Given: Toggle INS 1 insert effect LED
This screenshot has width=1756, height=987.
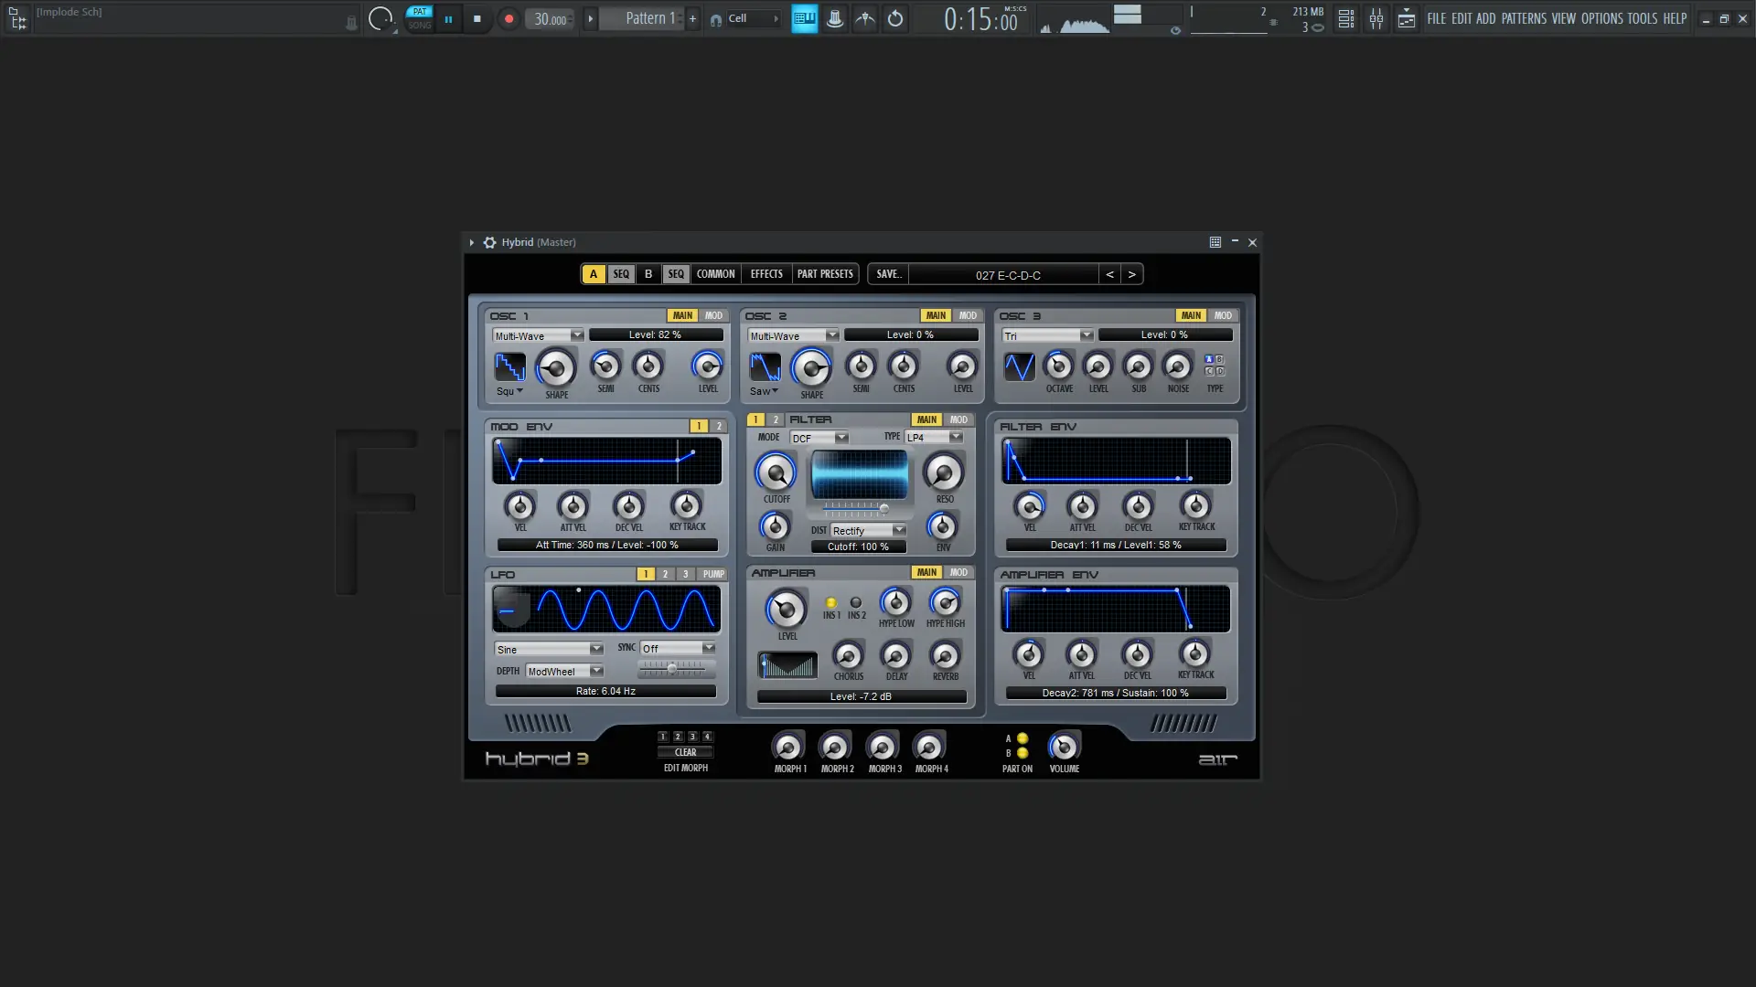Looking at the screenshot, I should point(831,602).
